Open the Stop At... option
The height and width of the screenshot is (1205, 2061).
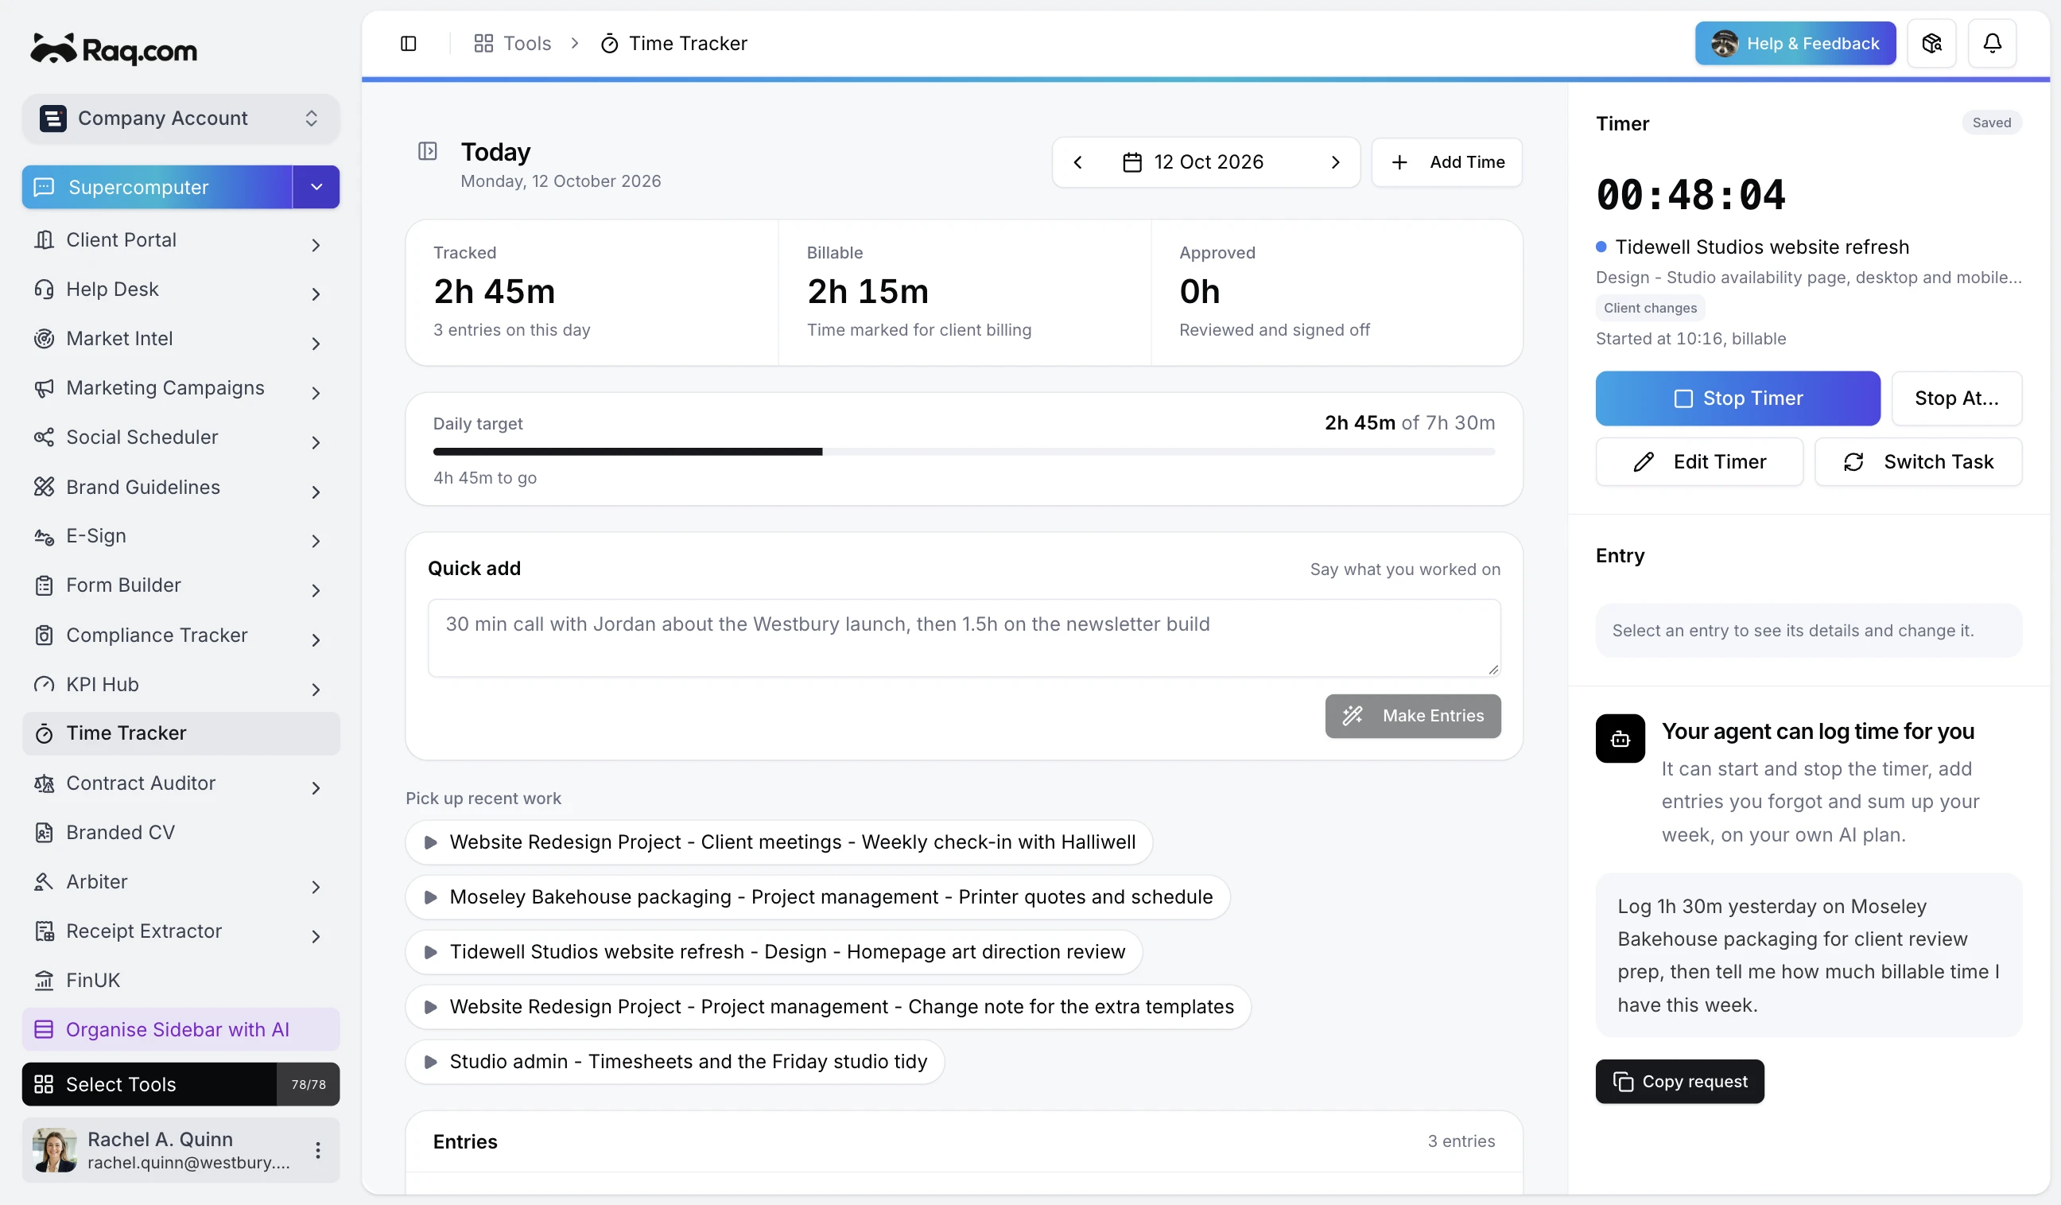pyautogui.click(x=1956, y=398)
